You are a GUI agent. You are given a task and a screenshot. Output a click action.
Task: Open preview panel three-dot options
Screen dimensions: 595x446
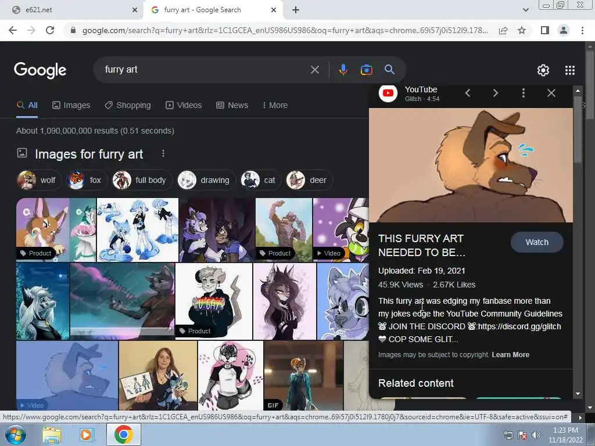(x=524, y=93)
